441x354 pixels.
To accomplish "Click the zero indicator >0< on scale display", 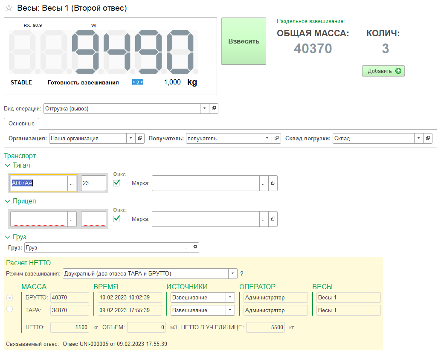I will click(x=137, y=82).
